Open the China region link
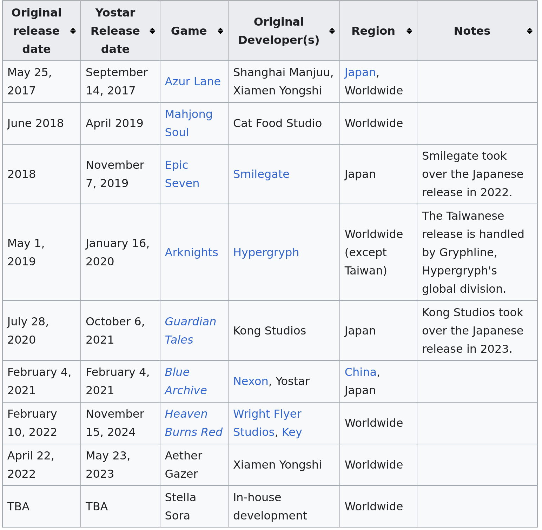 tap(361, 372)
